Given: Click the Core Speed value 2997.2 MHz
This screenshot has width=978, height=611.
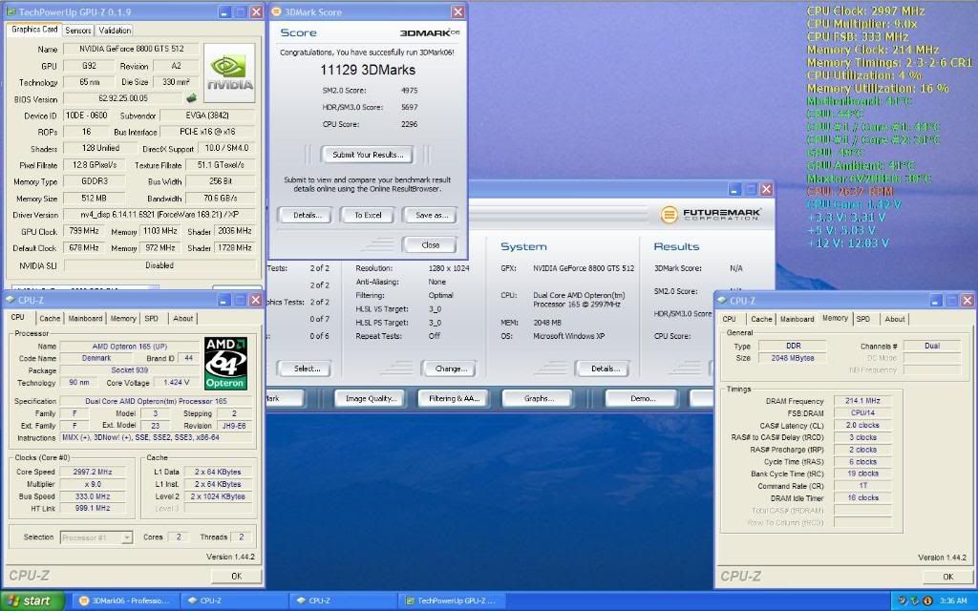Looking at the screenshot, I should click(93, 472).
